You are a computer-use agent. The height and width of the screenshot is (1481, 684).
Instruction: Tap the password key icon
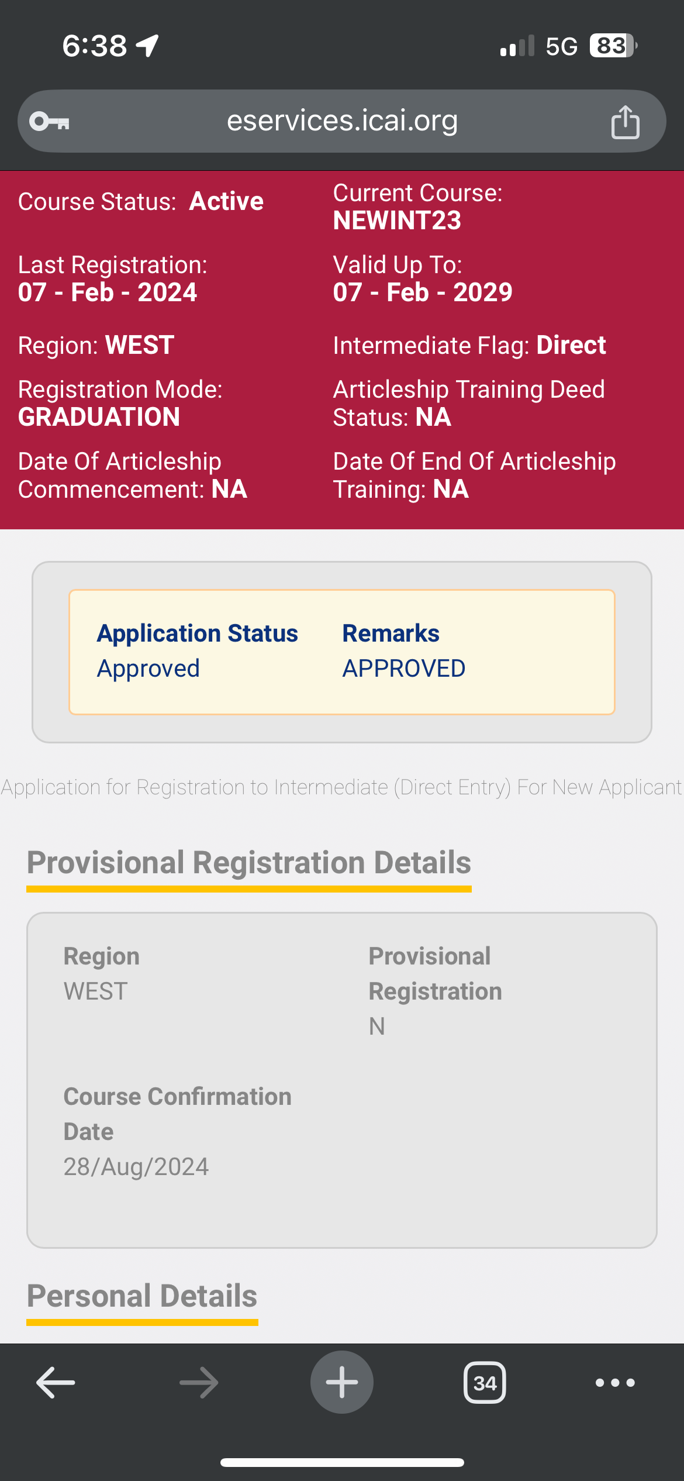click(x=50, y=122)
